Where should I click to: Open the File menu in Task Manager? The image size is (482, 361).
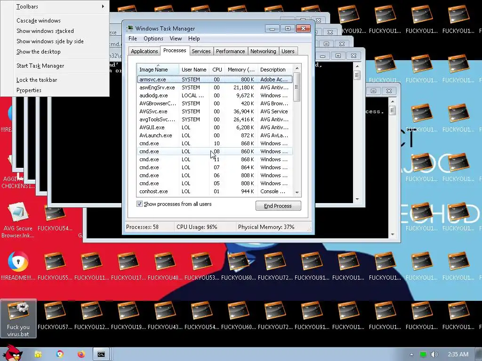click(132, 39)
